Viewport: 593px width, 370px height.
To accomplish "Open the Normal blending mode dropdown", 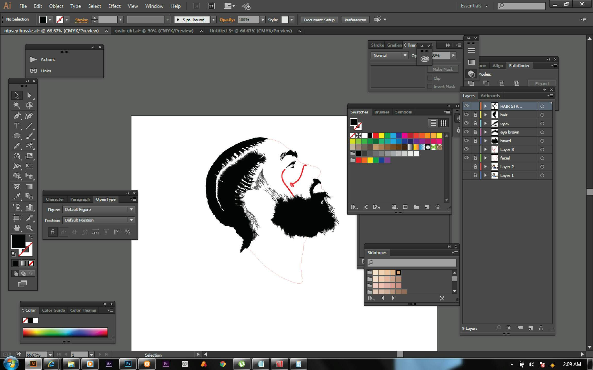I will (x=405, y=55).
